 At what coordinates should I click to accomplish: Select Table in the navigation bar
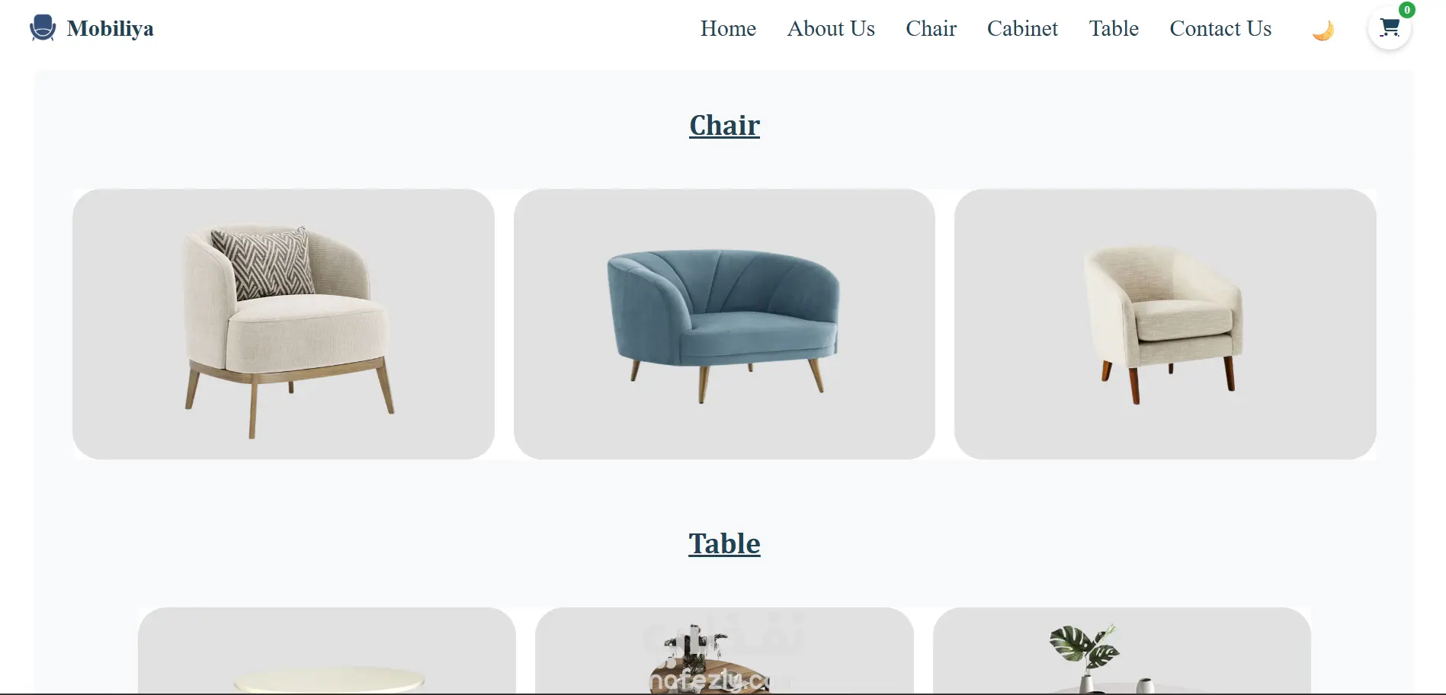pyautogui.click(x=1114, y=28)
